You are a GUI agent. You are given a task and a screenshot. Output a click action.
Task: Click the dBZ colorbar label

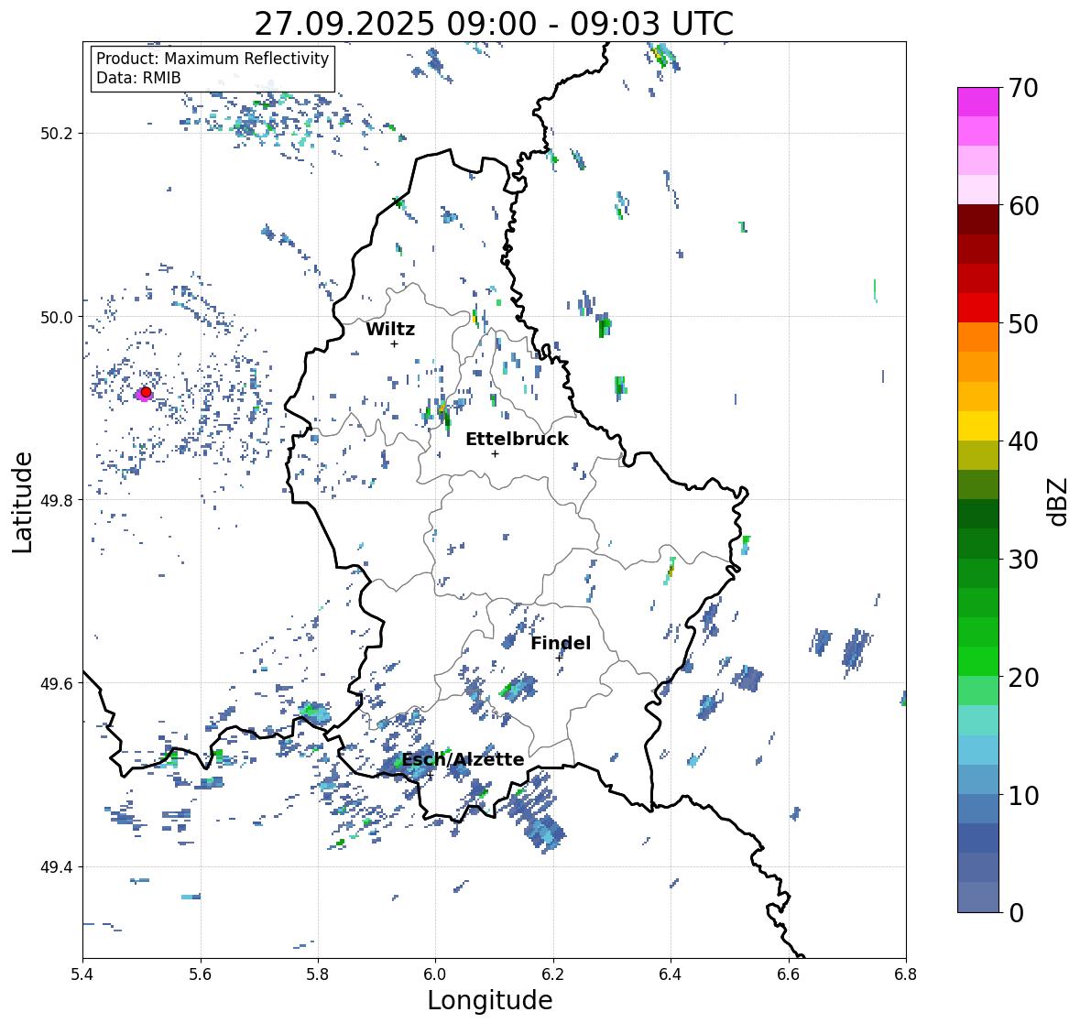(1059, 501)
